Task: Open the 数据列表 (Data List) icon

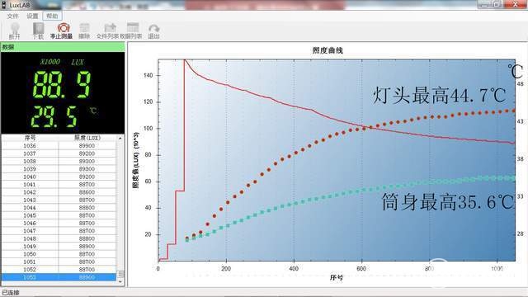Action: [132, 31]
